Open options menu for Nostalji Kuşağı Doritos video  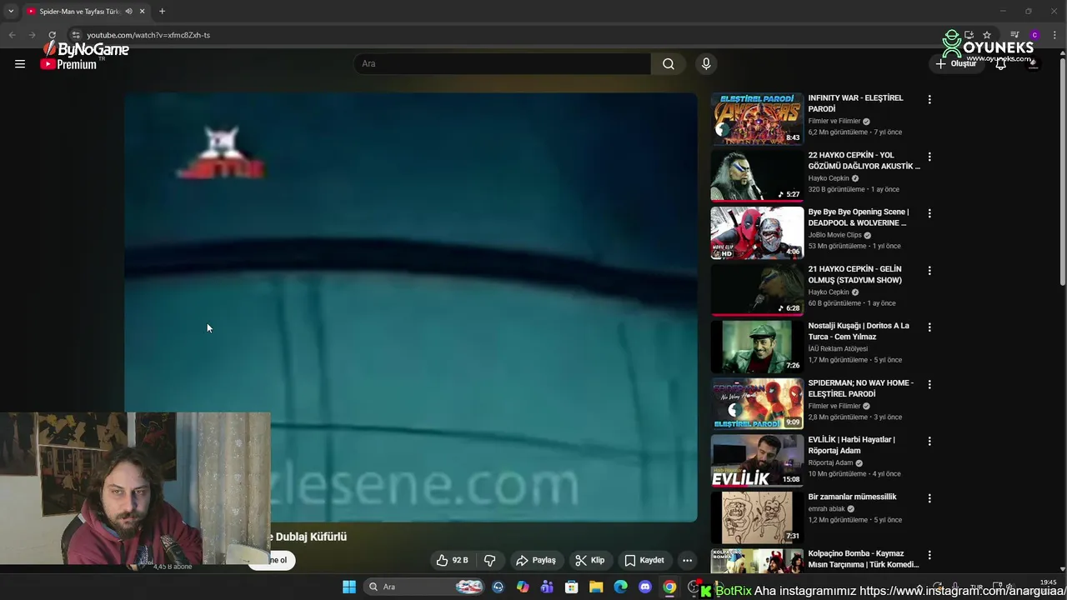coord(929,327)
